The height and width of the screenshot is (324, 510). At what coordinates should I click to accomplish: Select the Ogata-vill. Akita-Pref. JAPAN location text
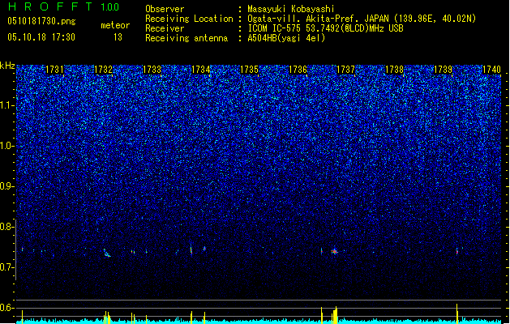click(x=362, y=19)
